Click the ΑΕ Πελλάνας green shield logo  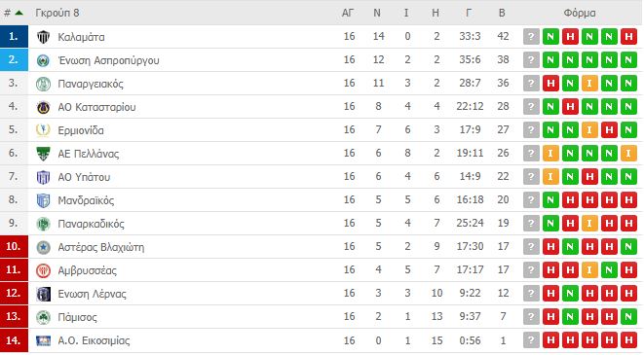click(x=43, y=154)
